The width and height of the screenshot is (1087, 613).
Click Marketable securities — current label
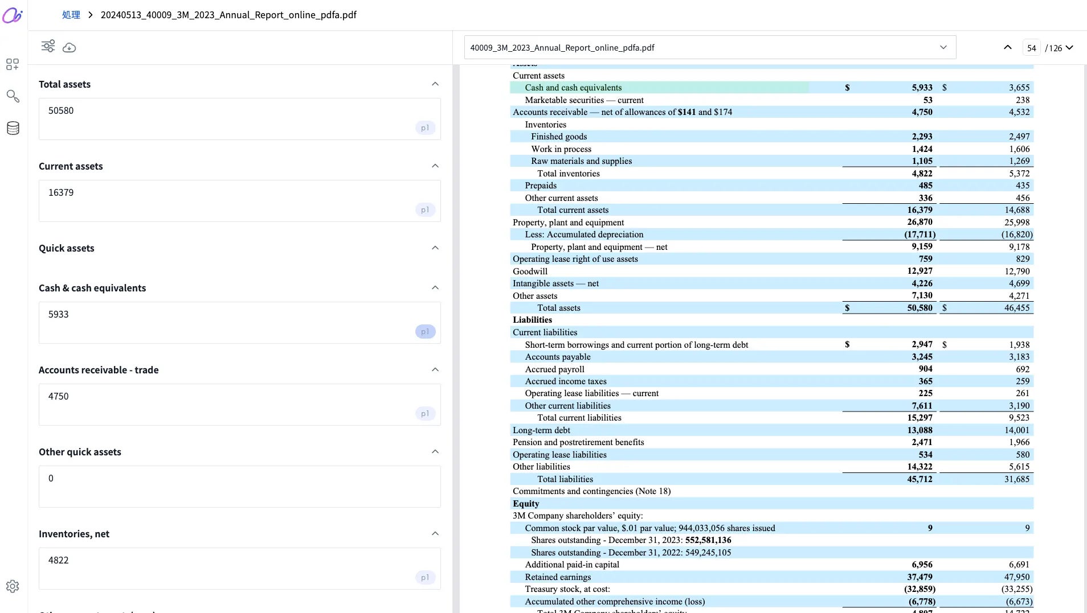(584, 100)
